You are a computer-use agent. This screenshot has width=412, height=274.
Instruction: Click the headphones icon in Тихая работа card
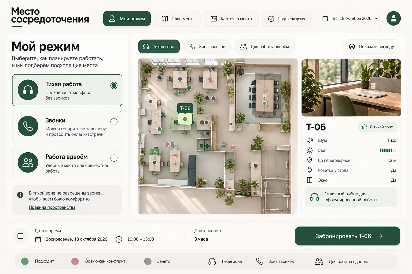(28, 90)
